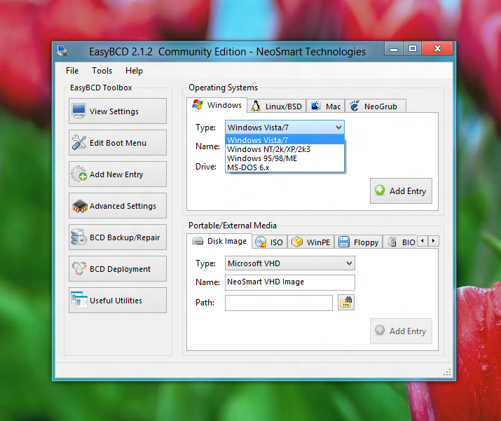This screenshot has width=501, height=421.
Task: Switch to the NeoGrub tab
Action: coord(376,106)
